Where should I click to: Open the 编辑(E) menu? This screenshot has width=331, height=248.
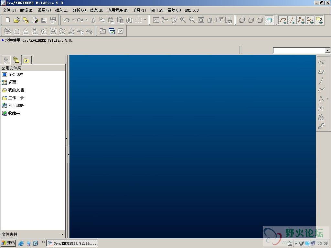click(27, 10)
